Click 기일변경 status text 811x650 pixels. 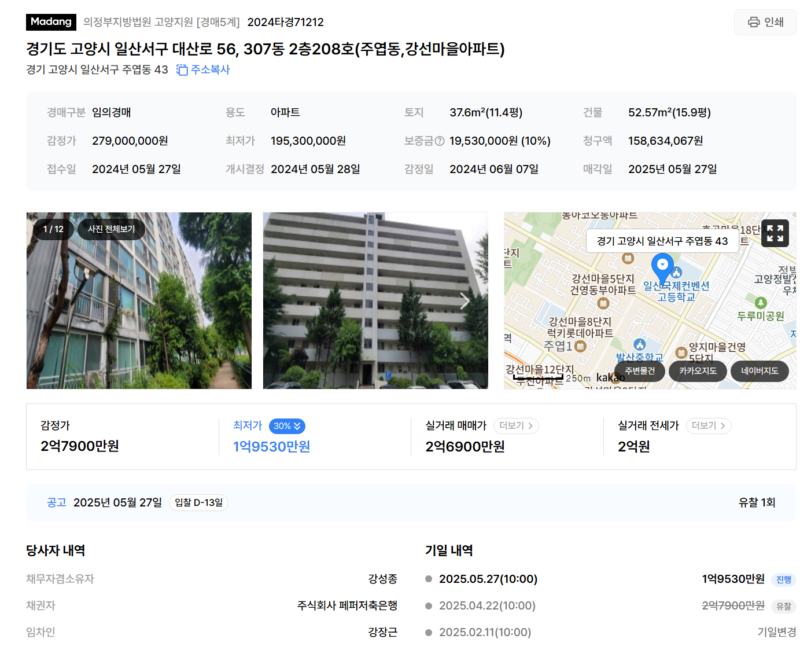click(x=777, y=632)
